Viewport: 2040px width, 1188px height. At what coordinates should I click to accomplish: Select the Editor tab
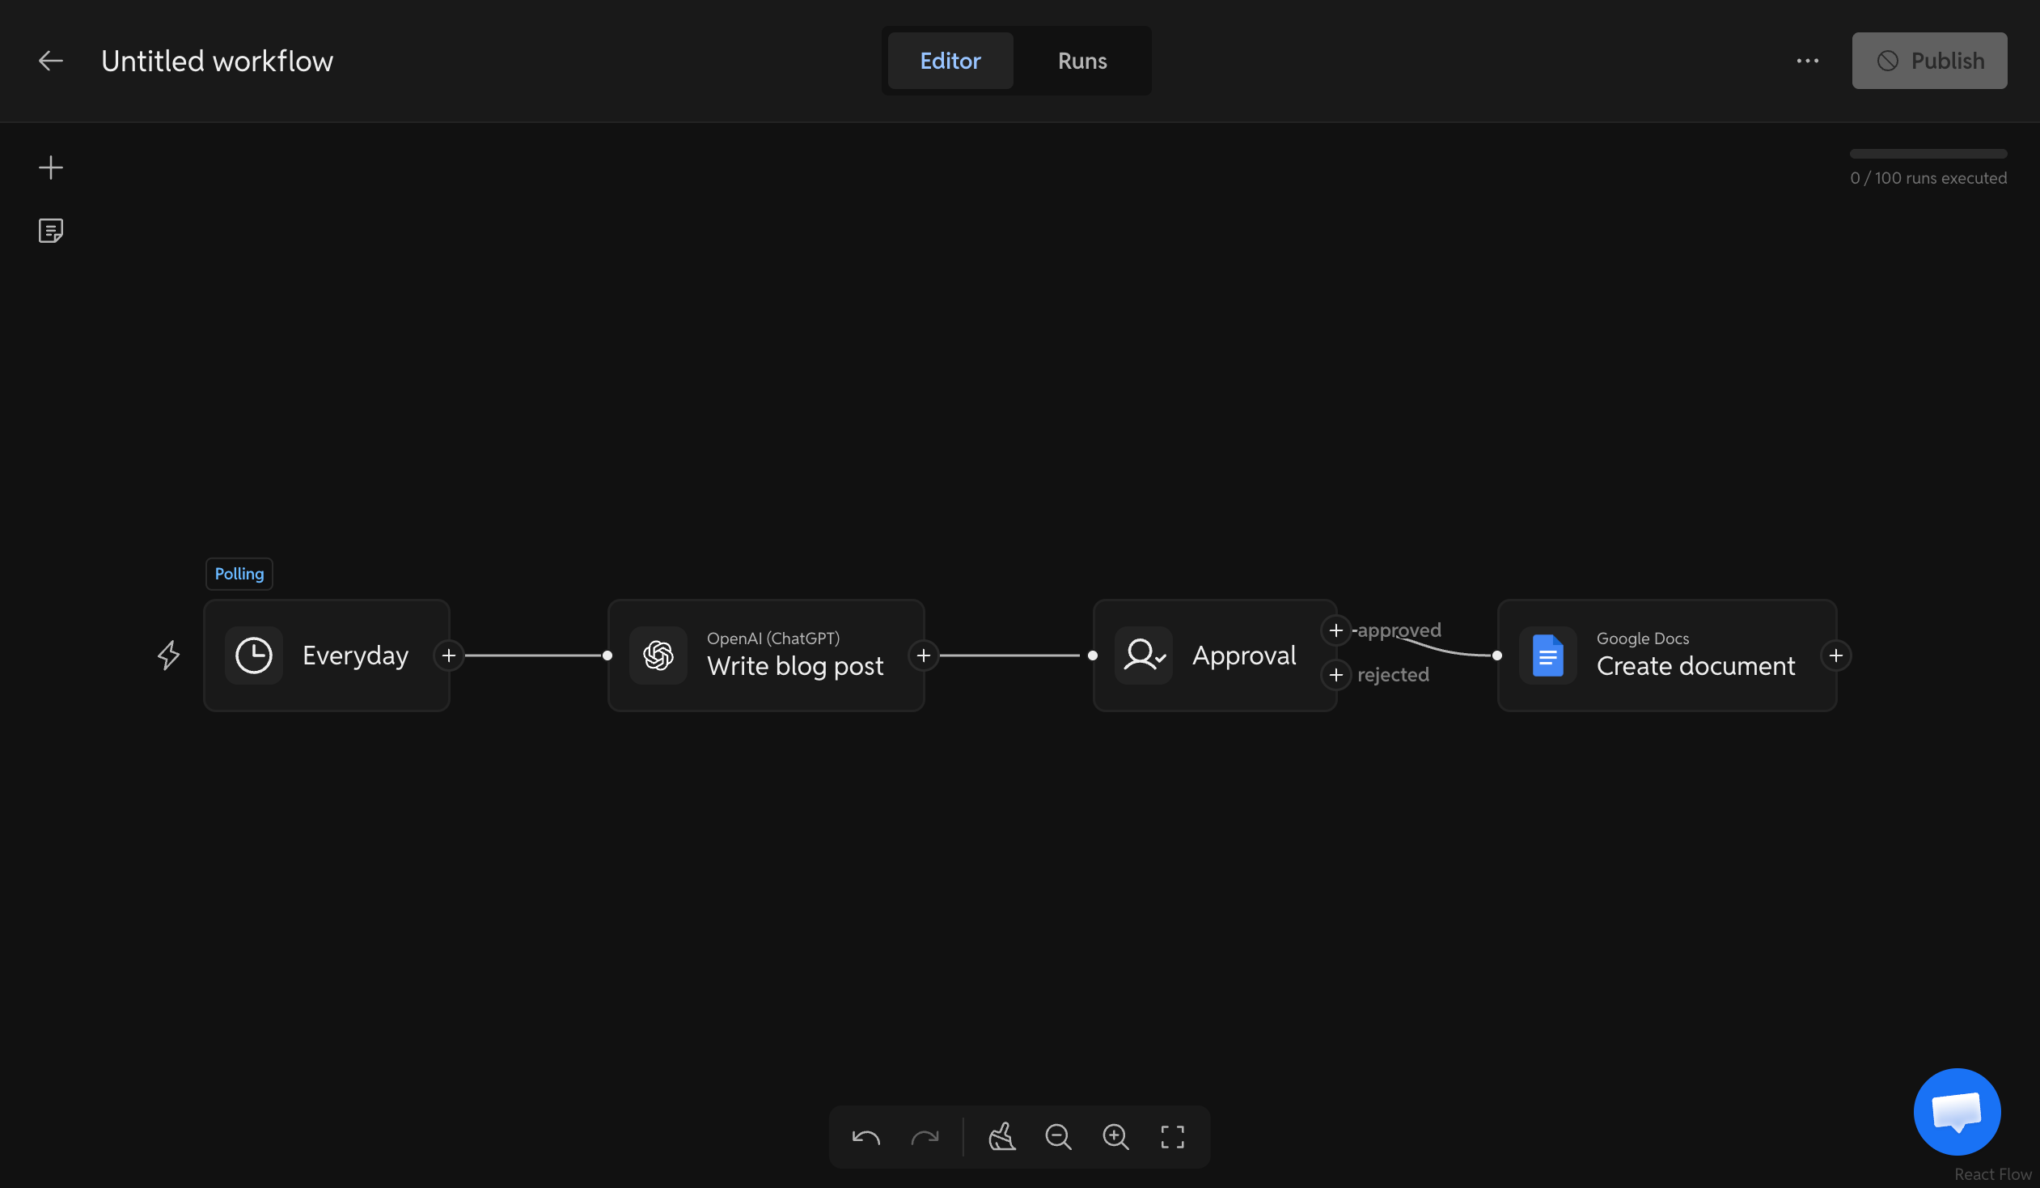(x=950, y=61)
